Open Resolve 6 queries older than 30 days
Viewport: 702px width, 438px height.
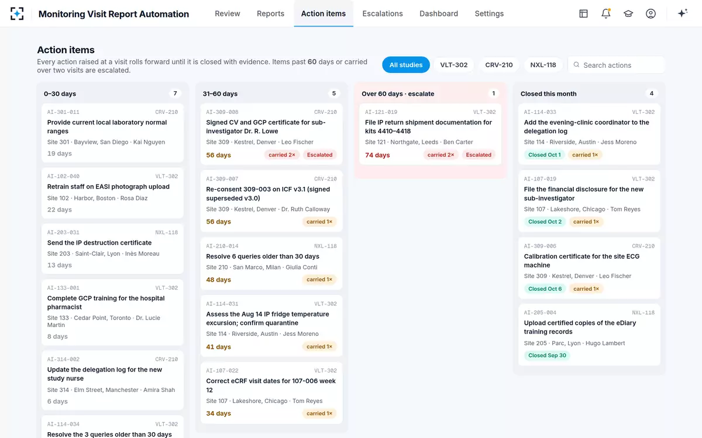point(271,263)
